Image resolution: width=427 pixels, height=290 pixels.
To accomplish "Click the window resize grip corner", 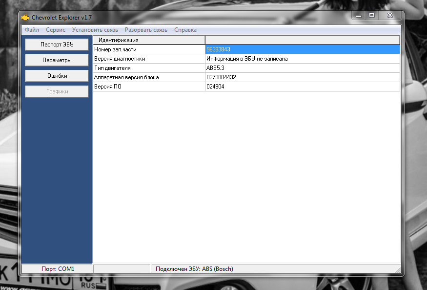I will (398, 270).
